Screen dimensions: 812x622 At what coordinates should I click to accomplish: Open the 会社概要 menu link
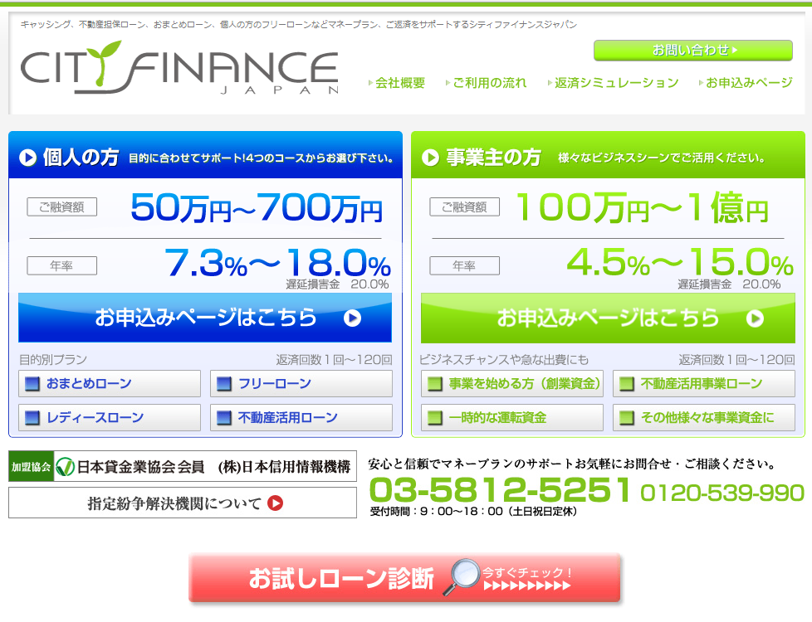click(397, 83)
